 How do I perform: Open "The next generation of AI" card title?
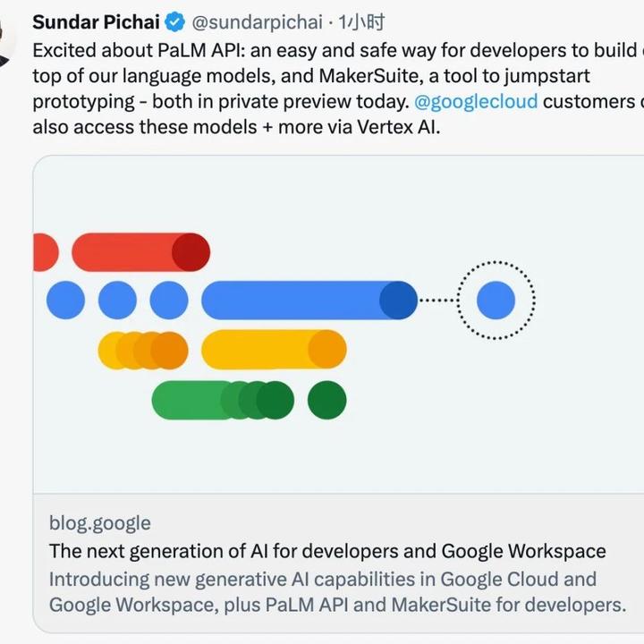[x=327, y=551]
